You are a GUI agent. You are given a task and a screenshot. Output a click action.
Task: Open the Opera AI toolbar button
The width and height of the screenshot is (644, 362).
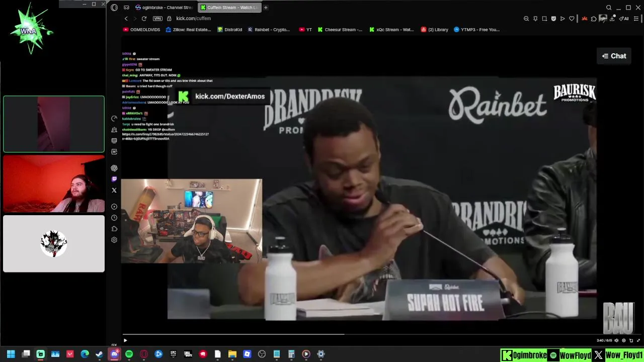[624, 19]
